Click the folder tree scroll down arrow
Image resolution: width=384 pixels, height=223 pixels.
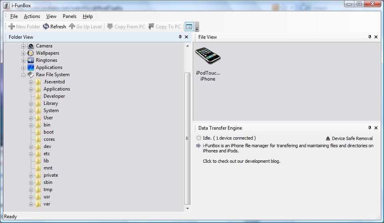click(187, 208)
